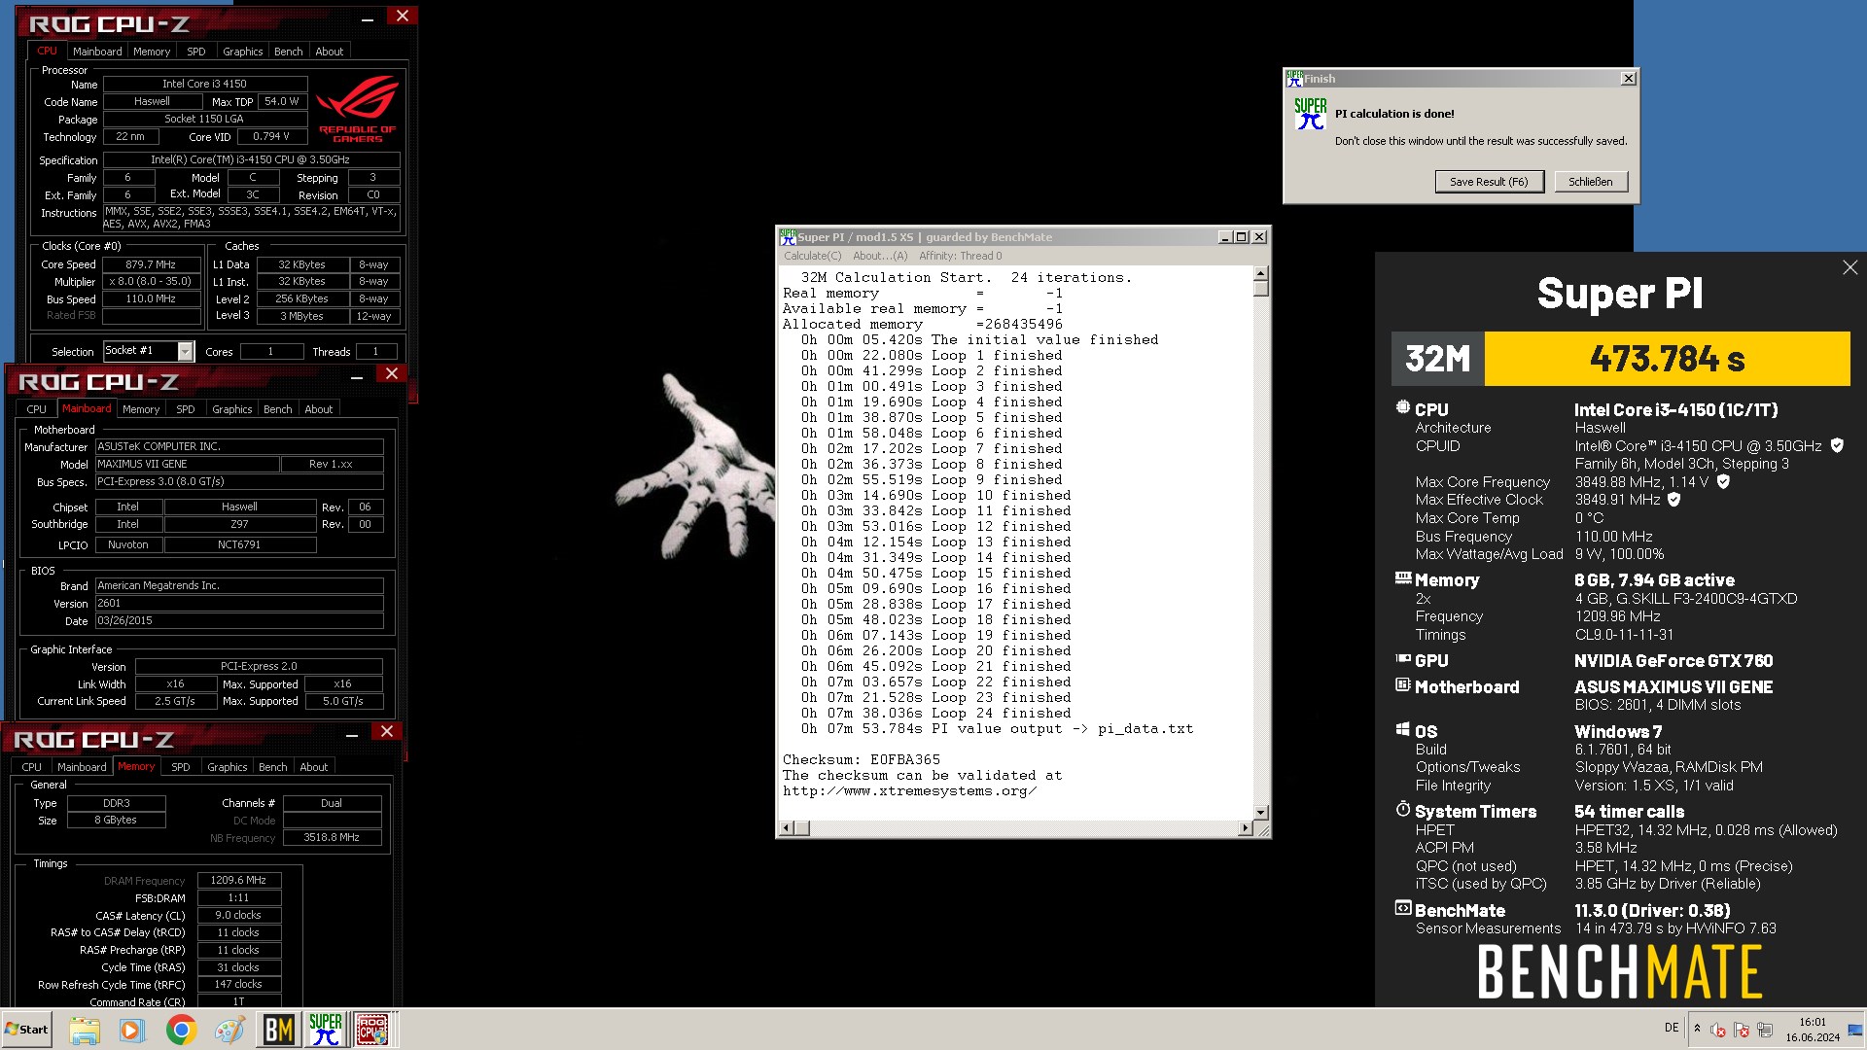This screenshot has width=1867, height=1050.
Task: Close the BenchMate Super PI result panel
Action: [x=1849, y=267]
